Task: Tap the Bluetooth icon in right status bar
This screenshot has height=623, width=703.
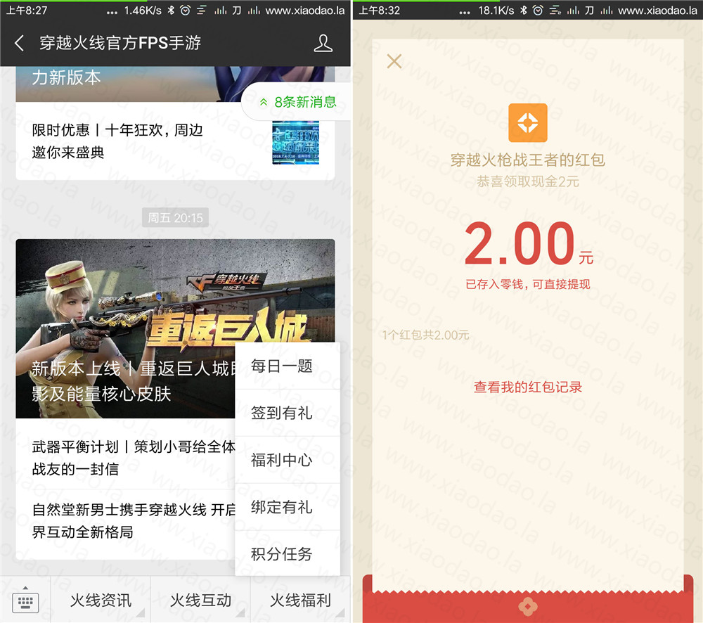Action: pyautogui.click(x=523, y=10)
